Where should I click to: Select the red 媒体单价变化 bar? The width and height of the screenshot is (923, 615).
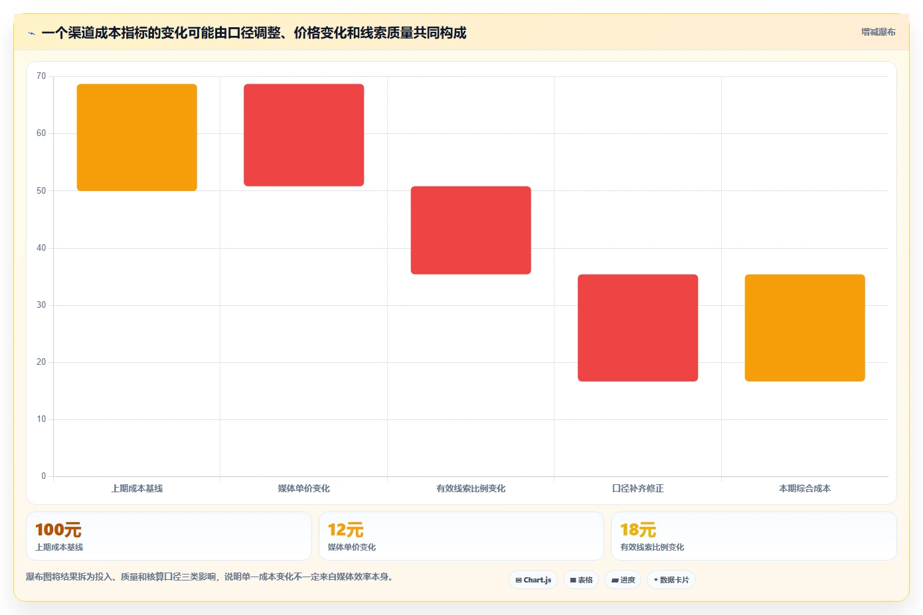click(304, 135)
